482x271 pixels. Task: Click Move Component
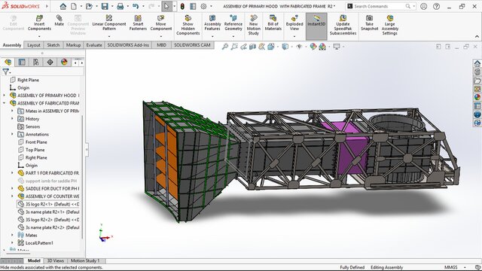click(160, 23)
